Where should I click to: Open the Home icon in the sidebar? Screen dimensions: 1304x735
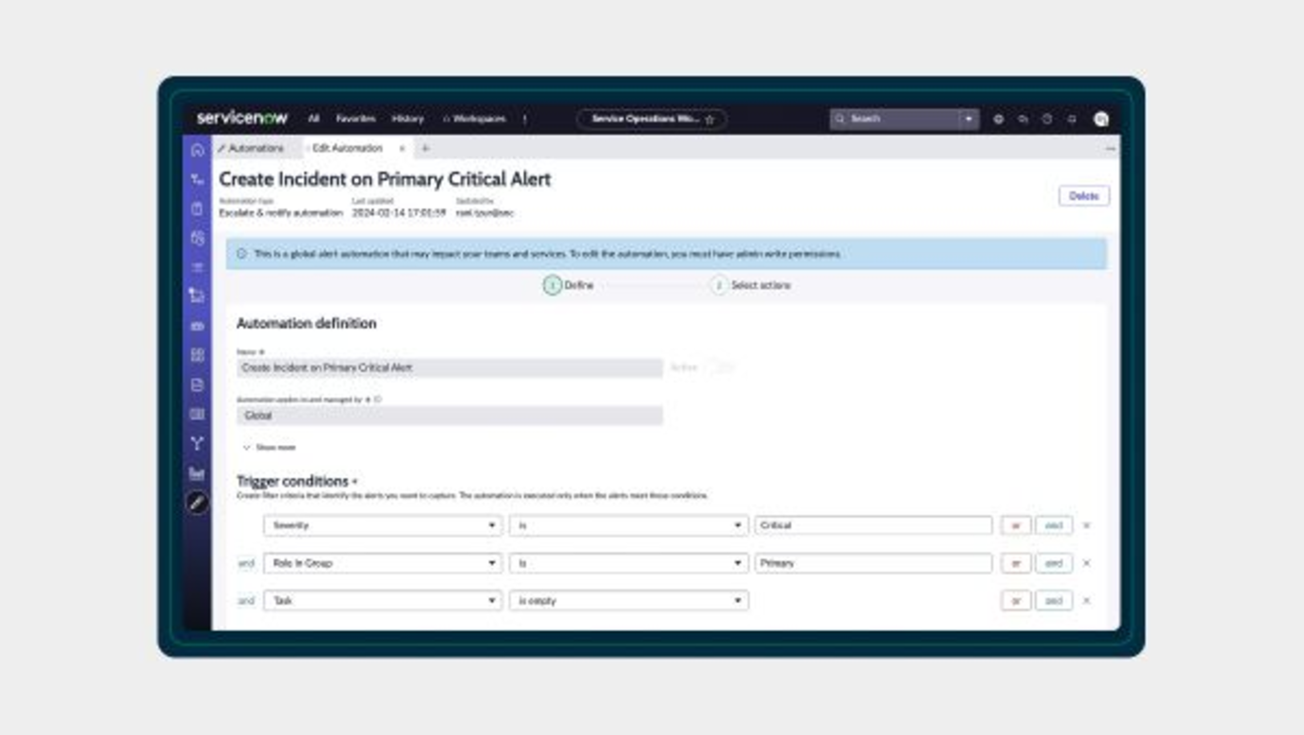(x=197, y=150)
